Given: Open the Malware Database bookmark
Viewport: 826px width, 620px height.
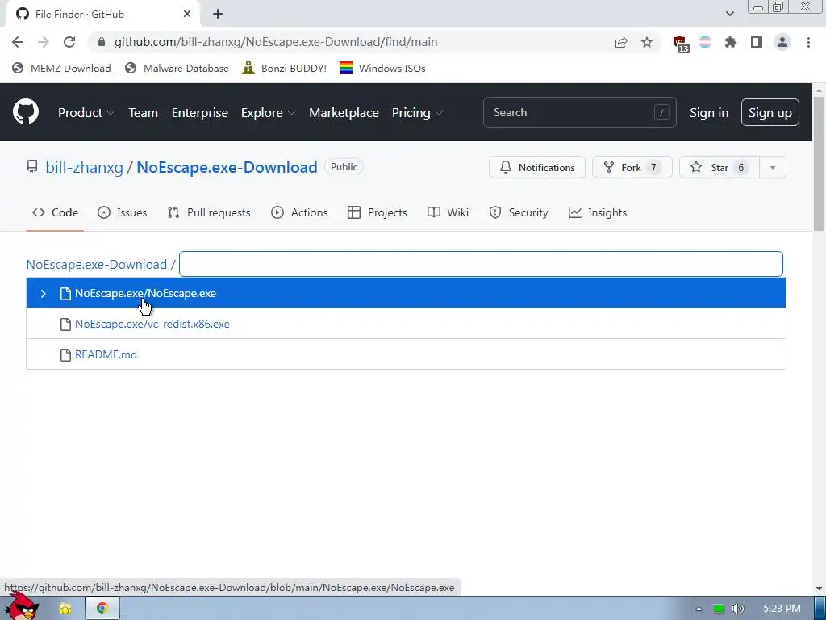Looking at the screenshot, I should point(177,68).
